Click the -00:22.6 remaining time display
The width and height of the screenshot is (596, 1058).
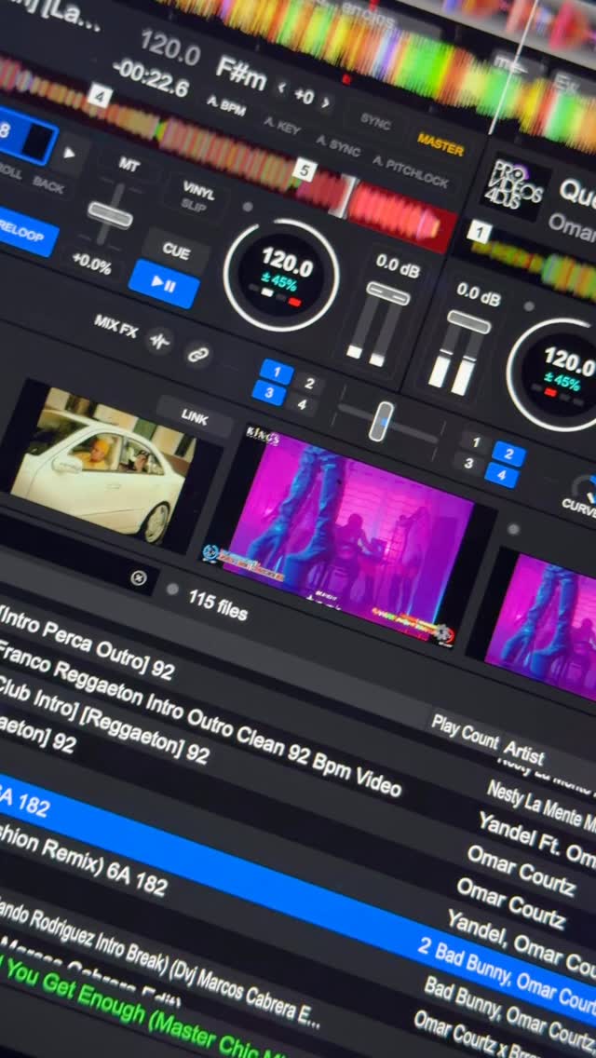(x=152, y=78)
